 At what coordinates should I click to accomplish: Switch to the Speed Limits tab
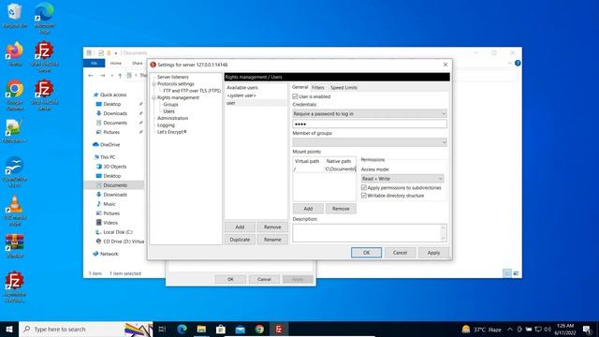(343, 87)
